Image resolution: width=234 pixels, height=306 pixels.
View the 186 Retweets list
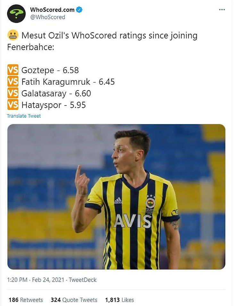[x=26, y=300]
